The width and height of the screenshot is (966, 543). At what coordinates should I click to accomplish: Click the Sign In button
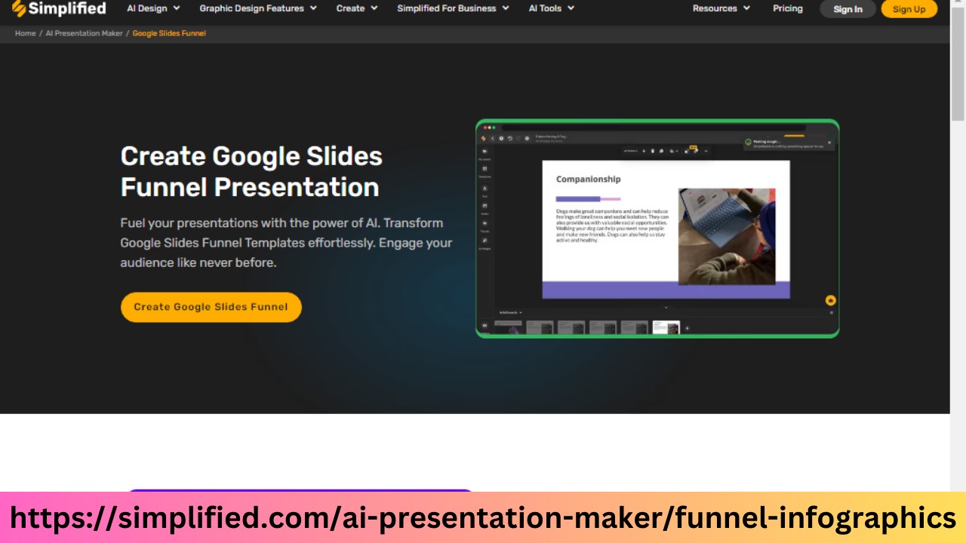coord(848,9)
